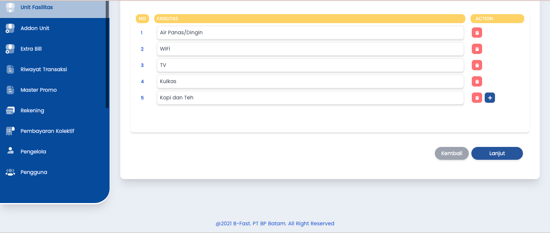
Task: Open the Unit Fasilitas menu item
Action: [37, 8]
